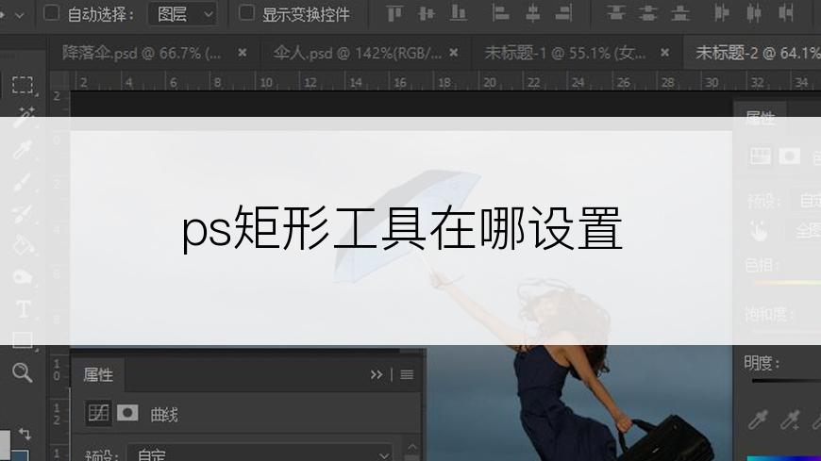The image size is (821, 461).
Task: Switch to the 未标题-1 document tab
Action: coord(564,53)
